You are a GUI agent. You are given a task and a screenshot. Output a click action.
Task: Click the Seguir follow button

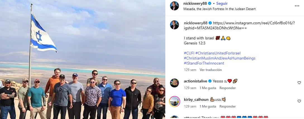coord(222,4)
